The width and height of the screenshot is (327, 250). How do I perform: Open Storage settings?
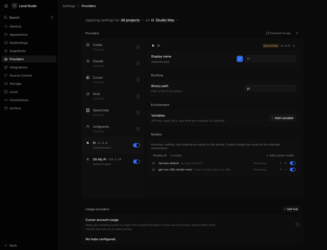pos(29,84)
